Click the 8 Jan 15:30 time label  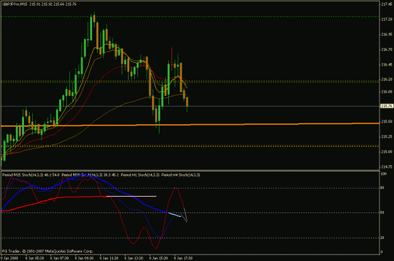pos(159,258)
